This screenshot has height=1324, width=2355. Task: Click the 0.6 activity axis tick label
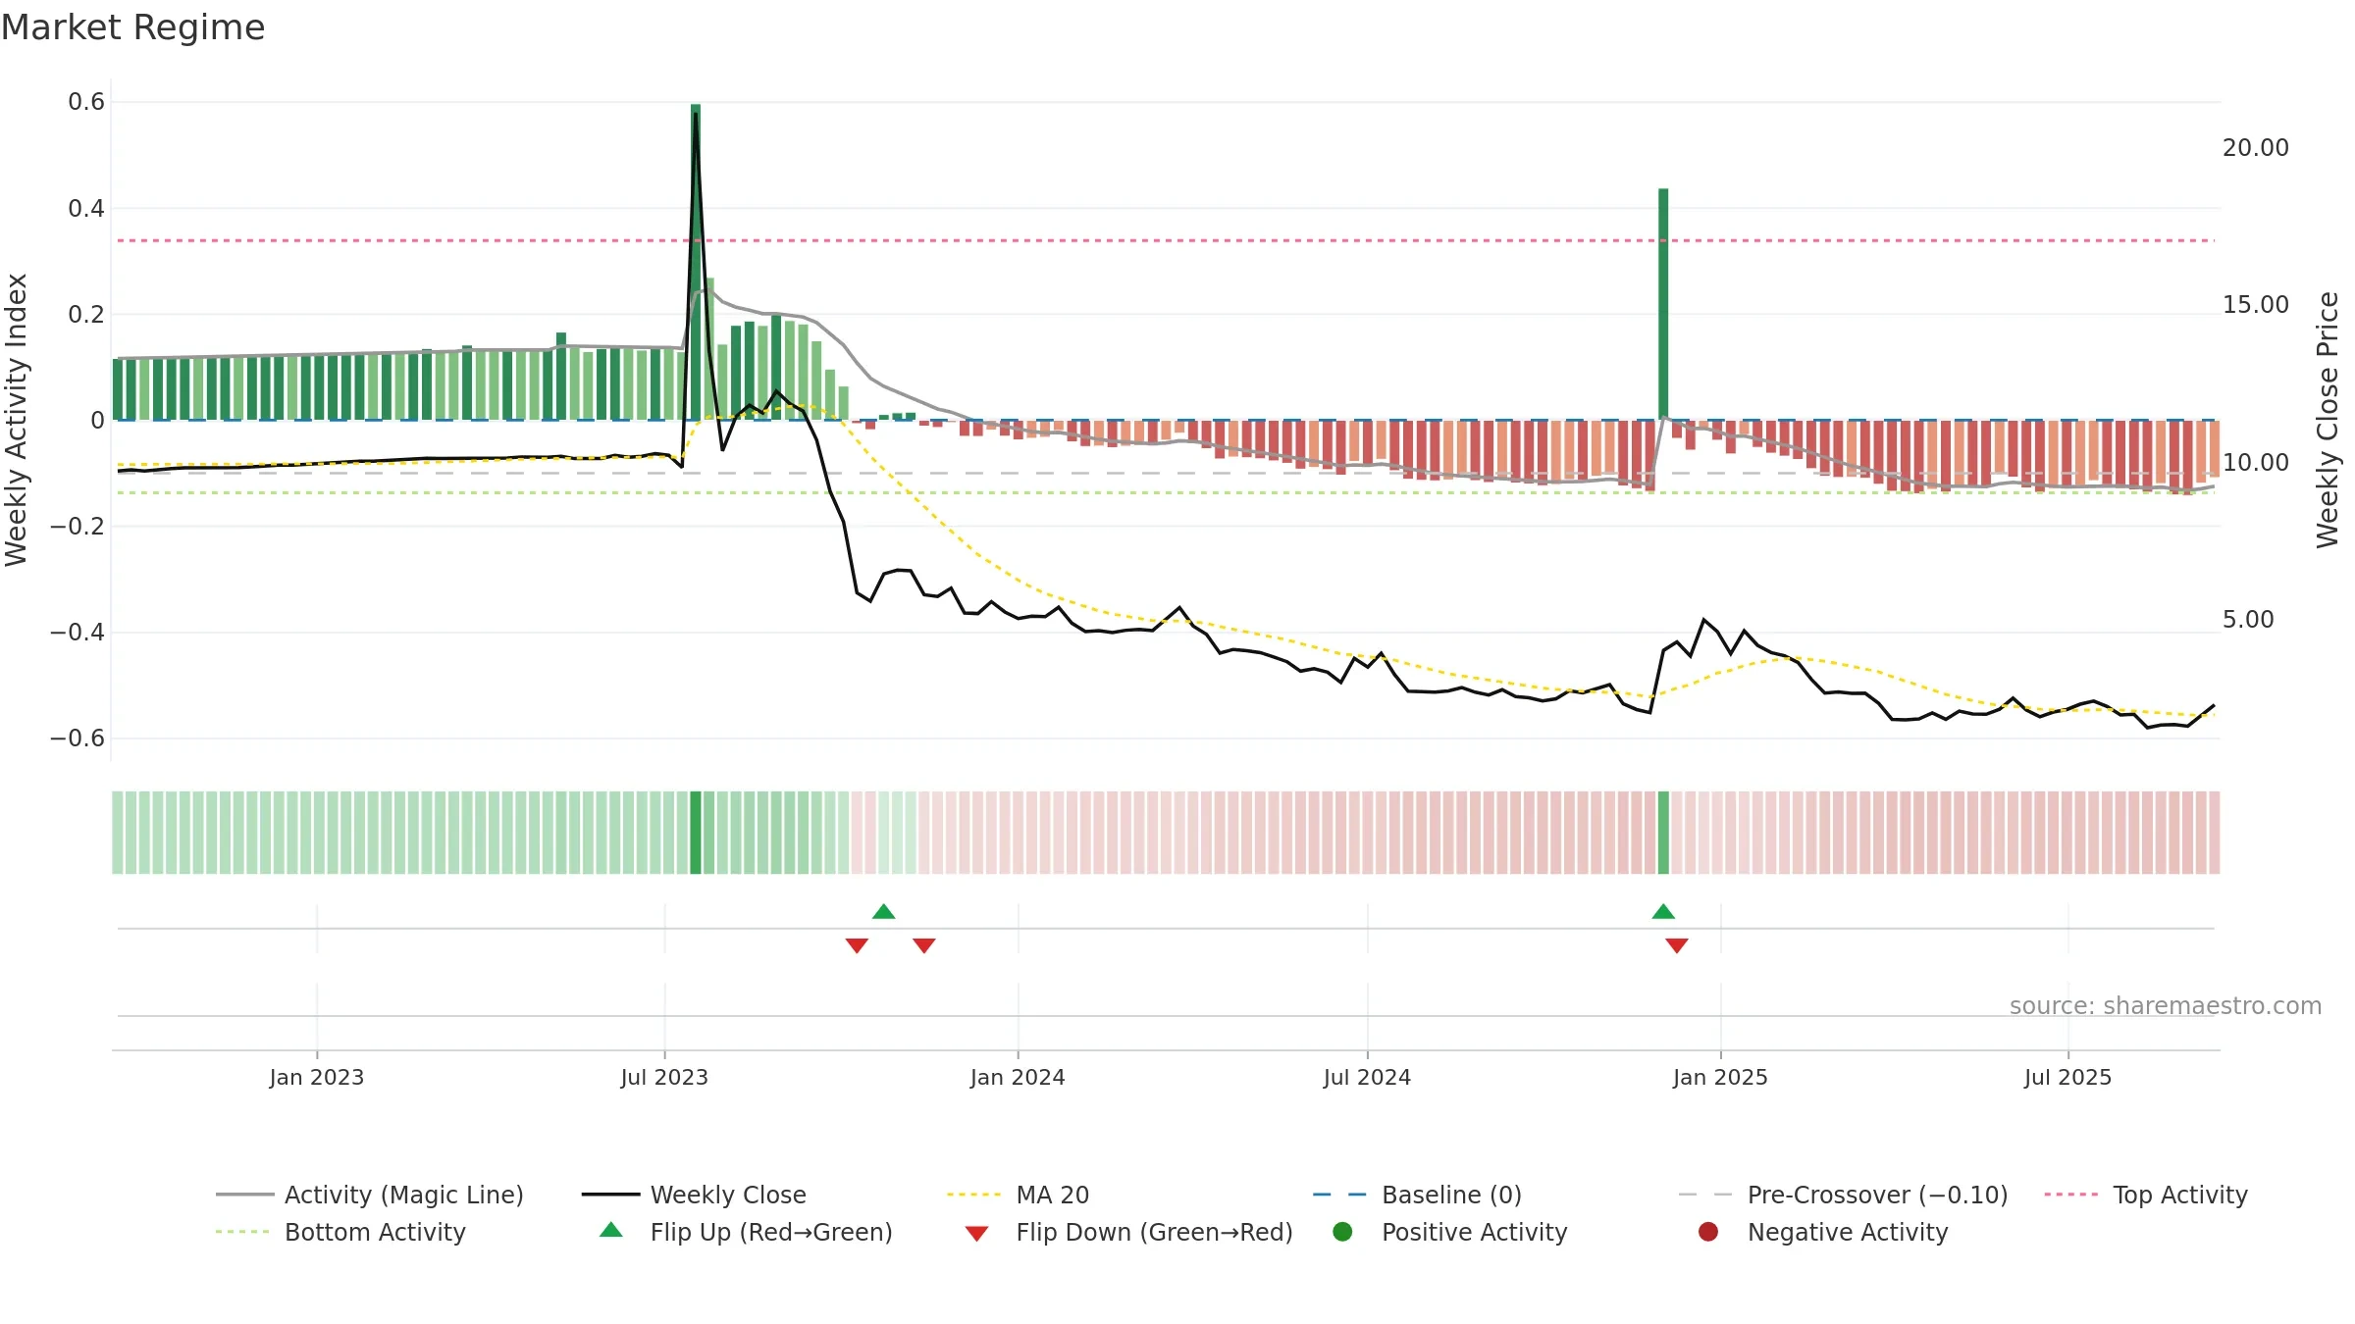click(x=86, y=102)
